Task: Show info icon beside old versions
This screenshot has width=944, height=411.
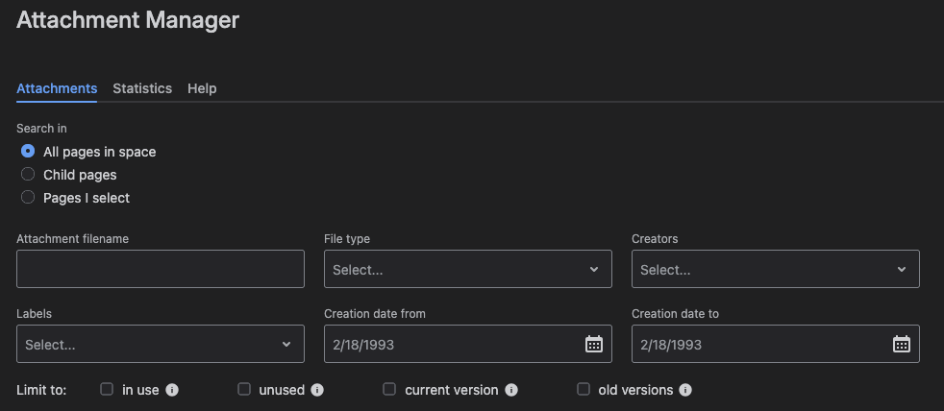Action: 685,390
